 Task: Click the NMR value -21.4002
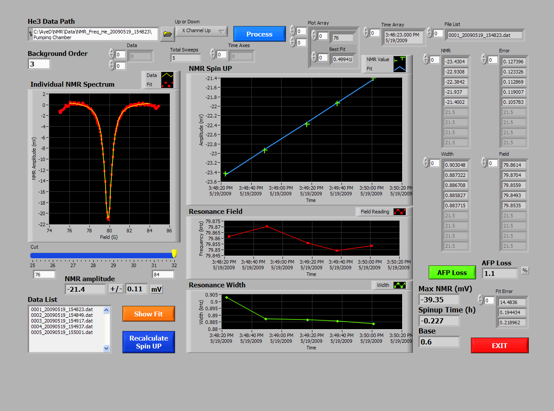[456, 102]
